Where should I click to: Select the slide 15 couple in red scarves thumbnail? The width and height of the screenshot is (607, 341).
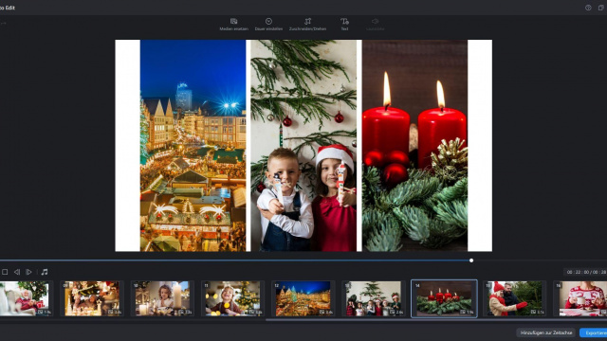[514, 298]
